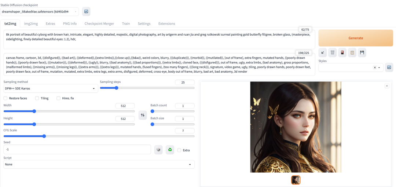Toggle the Hires. fix checkbox
Viewport: 396px width, 187px height.
pos(58,98)
